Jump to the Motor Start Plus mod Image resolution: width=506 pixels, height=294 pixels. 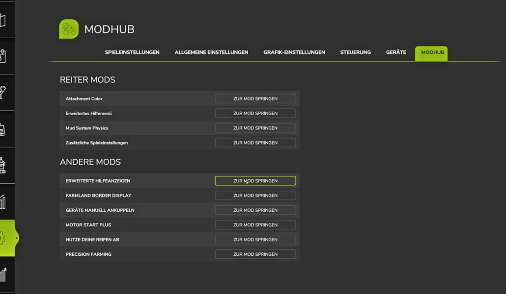[255, 225]
